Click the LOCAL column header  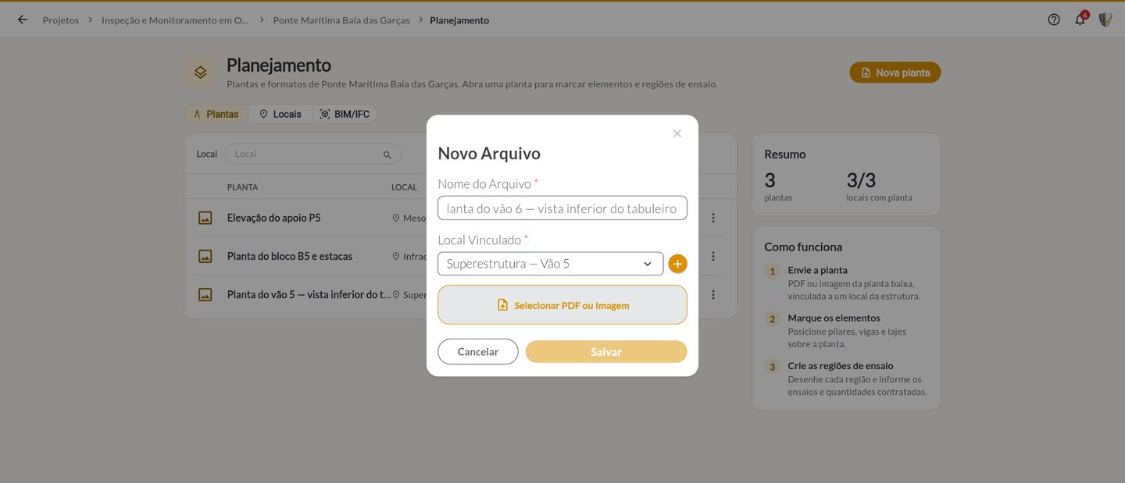[x=404, y=187]
